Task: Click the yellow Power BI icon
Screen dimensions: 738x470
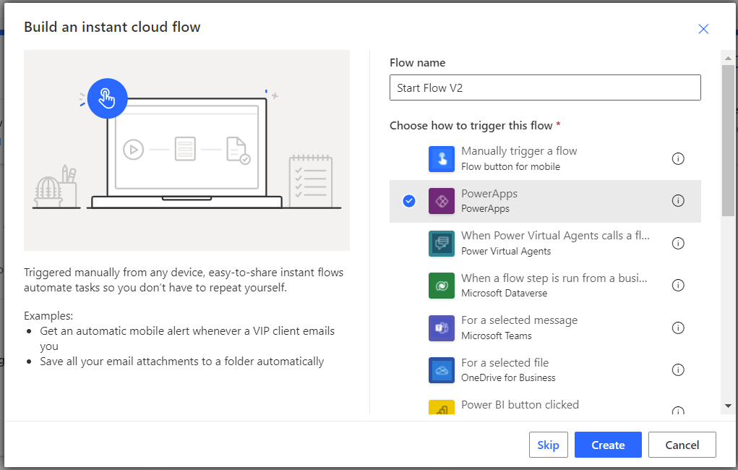Action: tap(442, 407)
